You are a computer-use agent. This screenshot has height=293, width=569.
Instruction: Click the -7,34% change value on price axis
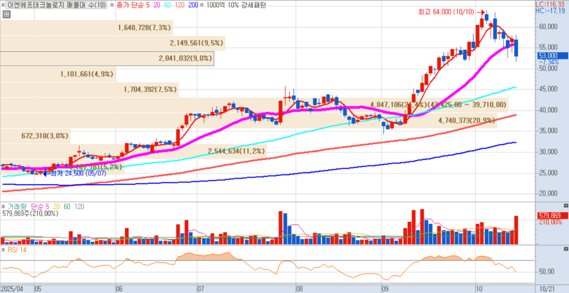click(x=549, y=62)
